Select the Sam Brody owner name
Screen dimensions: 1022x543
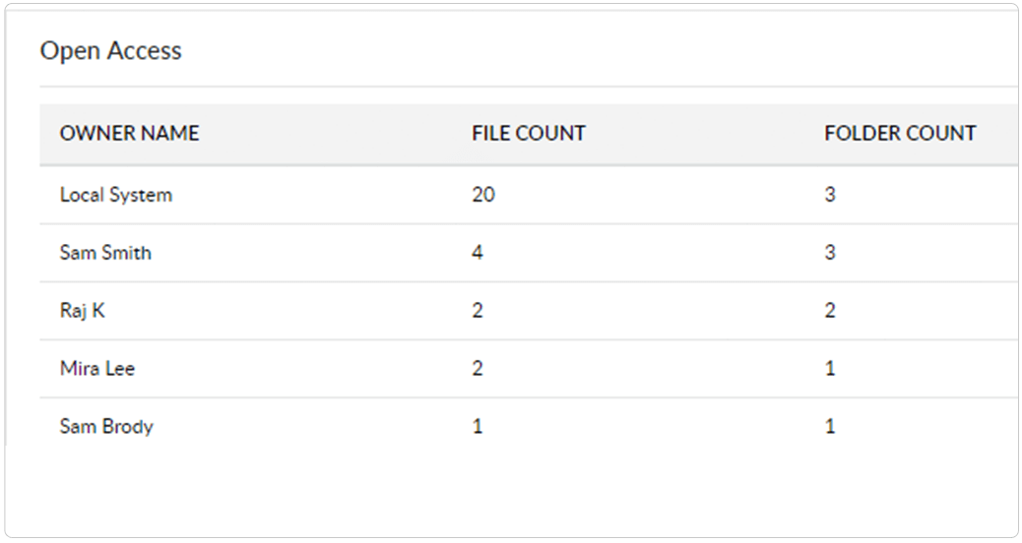point(106,427)
